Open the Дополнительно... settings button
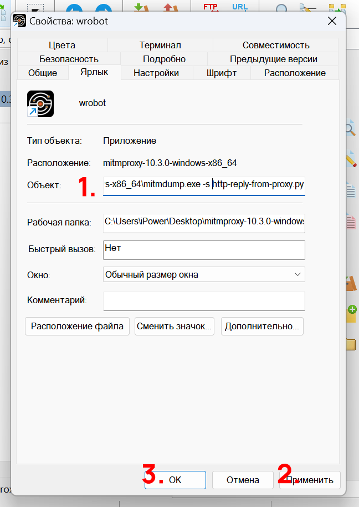 tap(262, 327)
